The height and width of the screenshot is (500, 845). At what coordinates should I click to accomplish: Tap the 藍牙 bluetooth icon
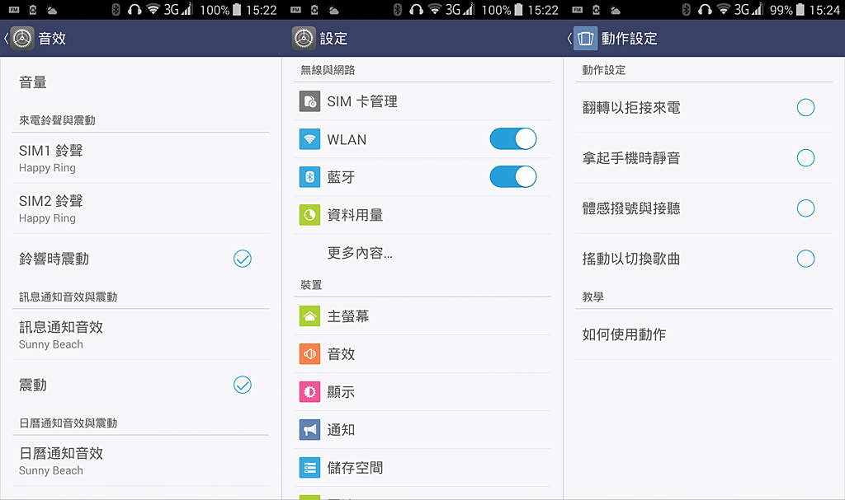(309, 177)
